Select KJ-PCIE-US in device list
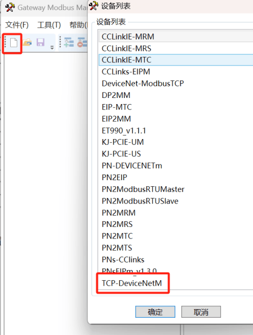The image size is (253, 335). [x=176, y=154]
